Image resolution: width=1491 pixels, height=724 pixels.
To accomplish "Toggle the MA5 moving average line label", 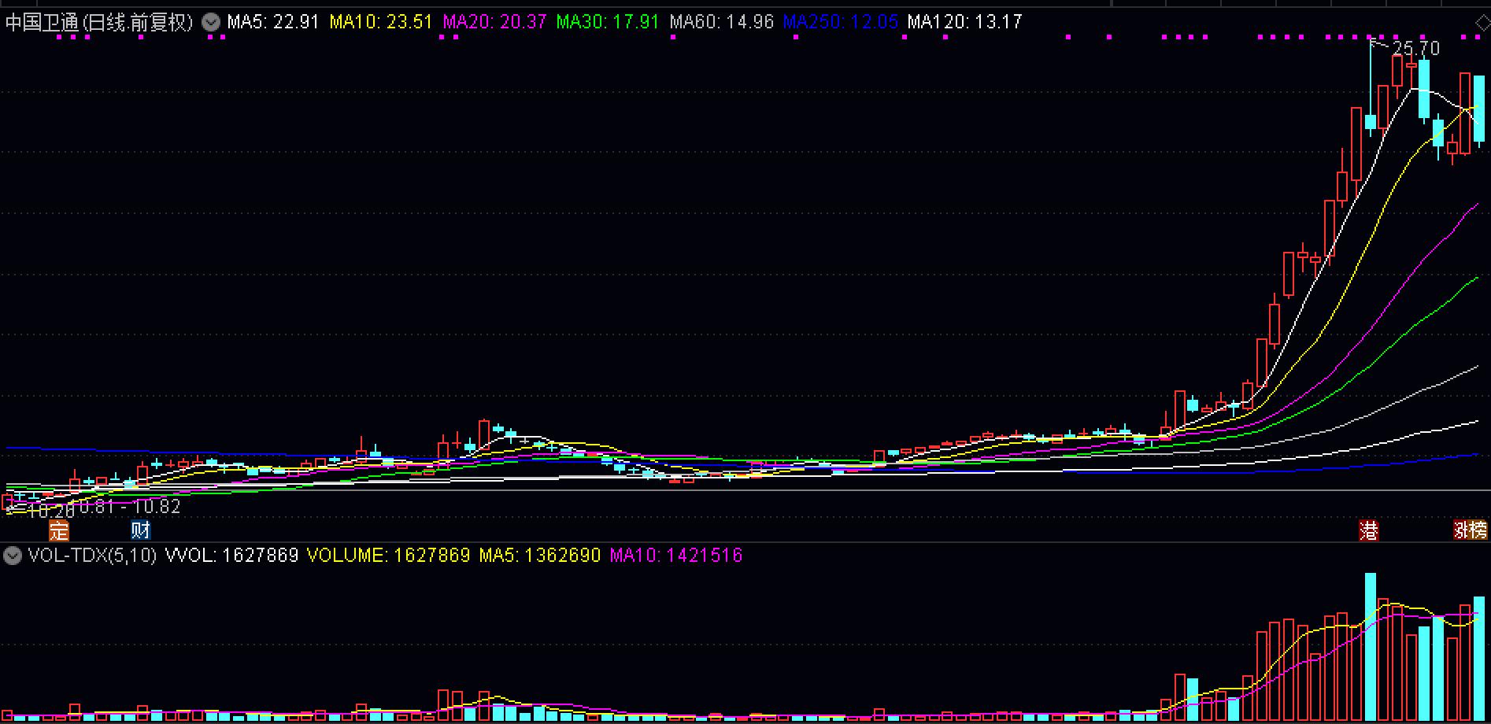I will (x=271, y=22).
